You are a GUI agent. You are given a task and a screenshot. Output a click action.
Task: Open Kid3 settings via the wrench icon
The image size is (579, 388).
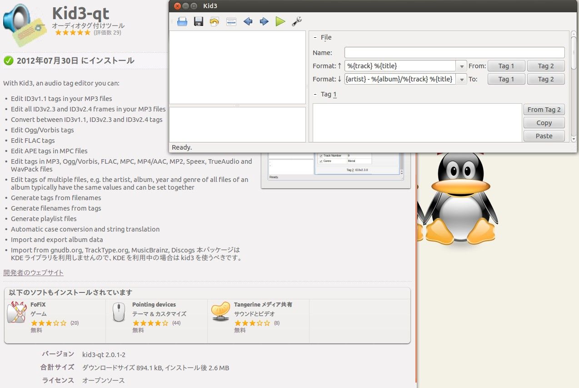tap(297, 21)
